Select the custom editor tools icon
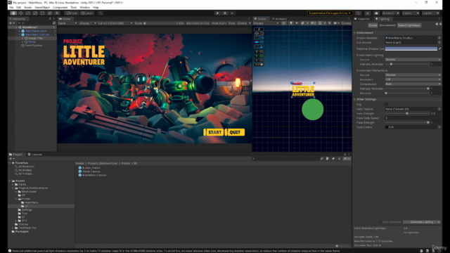Viewport: 450px width, 253px height. pyautogui.click(x=57, y=13)
